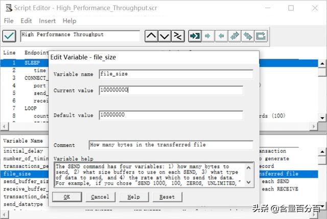Viewport: 327px width, 219px height.
Task: Click Cancel in Edit Variable dialog
Action: pos(100,197)
